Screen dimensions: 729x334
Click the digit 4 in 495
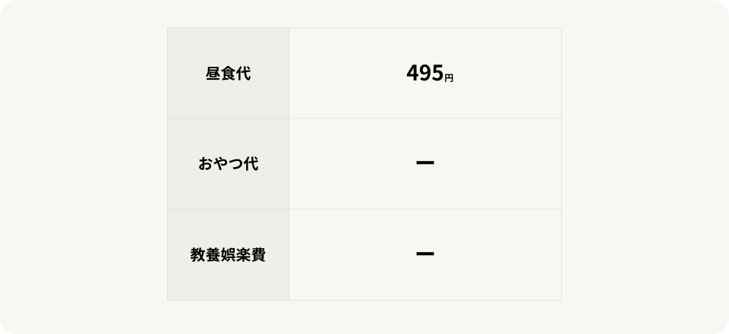point(412,73)
